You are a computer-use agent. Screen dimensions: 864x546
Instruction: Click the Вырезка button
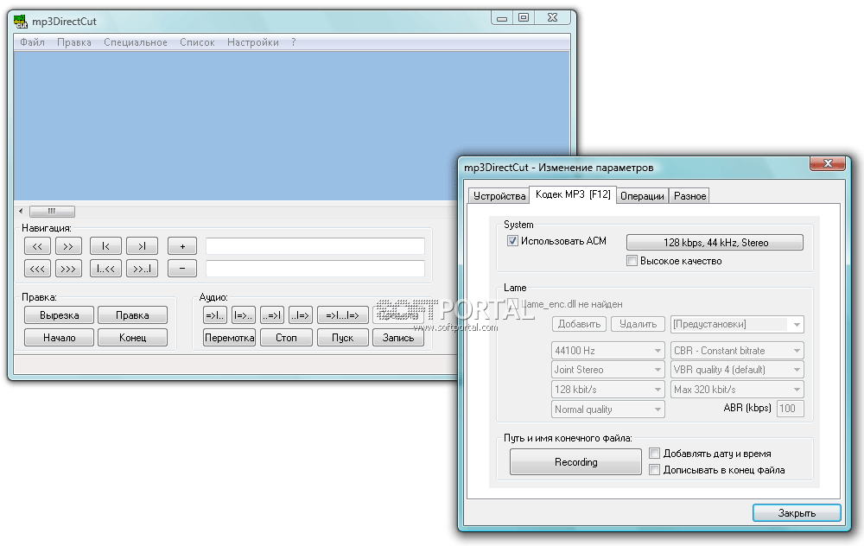[x=60, y=315]
